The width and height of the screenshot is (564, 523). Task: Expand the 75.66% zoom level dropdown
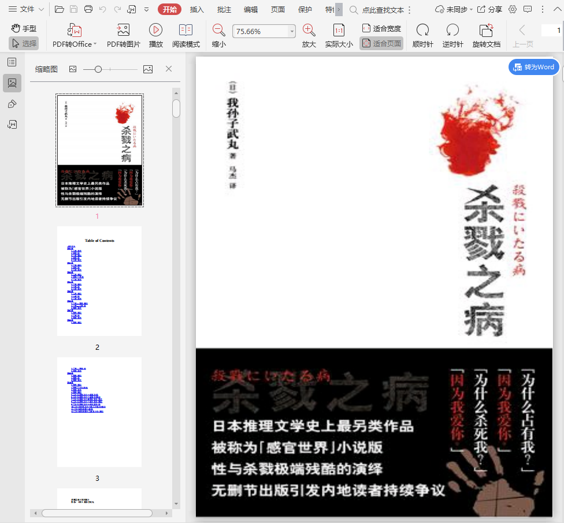[292, 32]
